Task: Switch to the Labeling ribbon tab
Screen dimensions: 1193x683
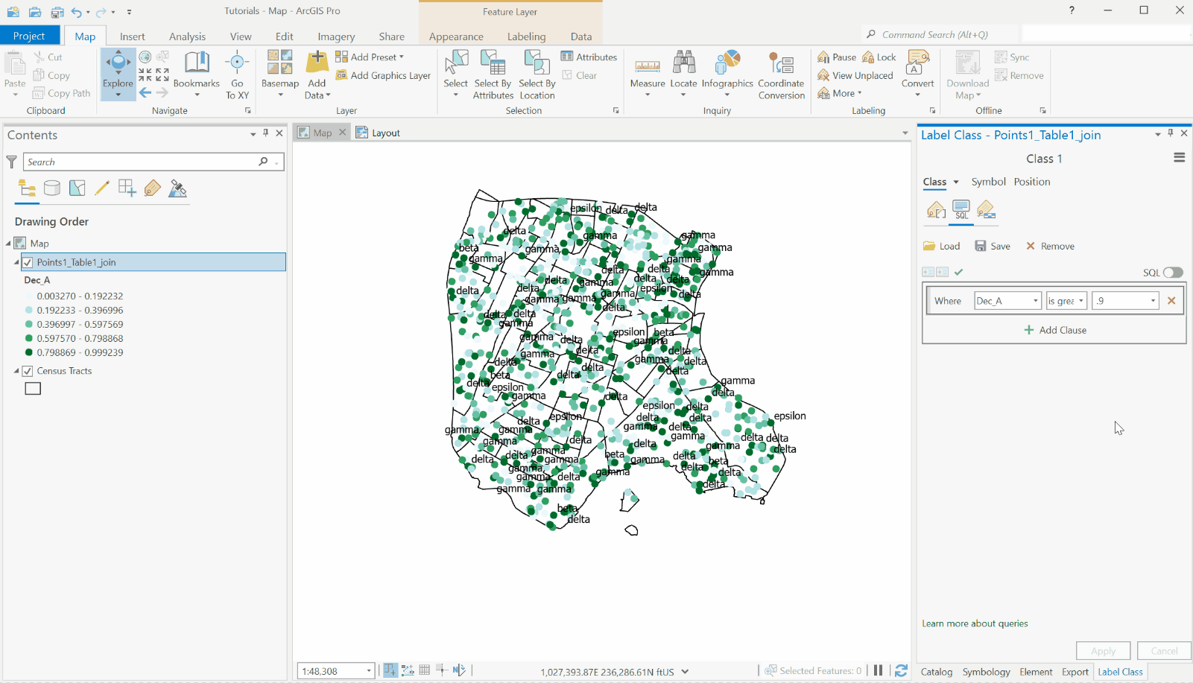Action: click(526, 36)
